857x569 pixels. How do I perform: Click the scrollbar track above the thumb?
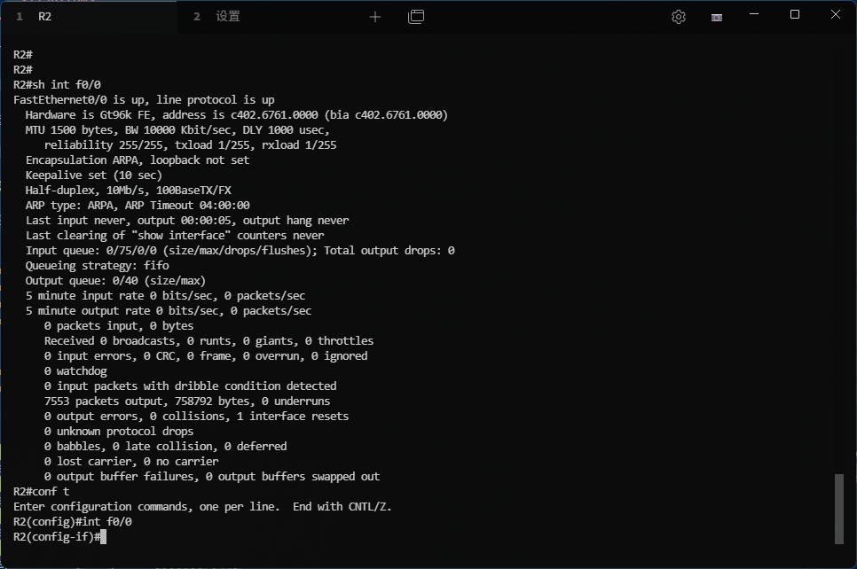pos(839,266)
